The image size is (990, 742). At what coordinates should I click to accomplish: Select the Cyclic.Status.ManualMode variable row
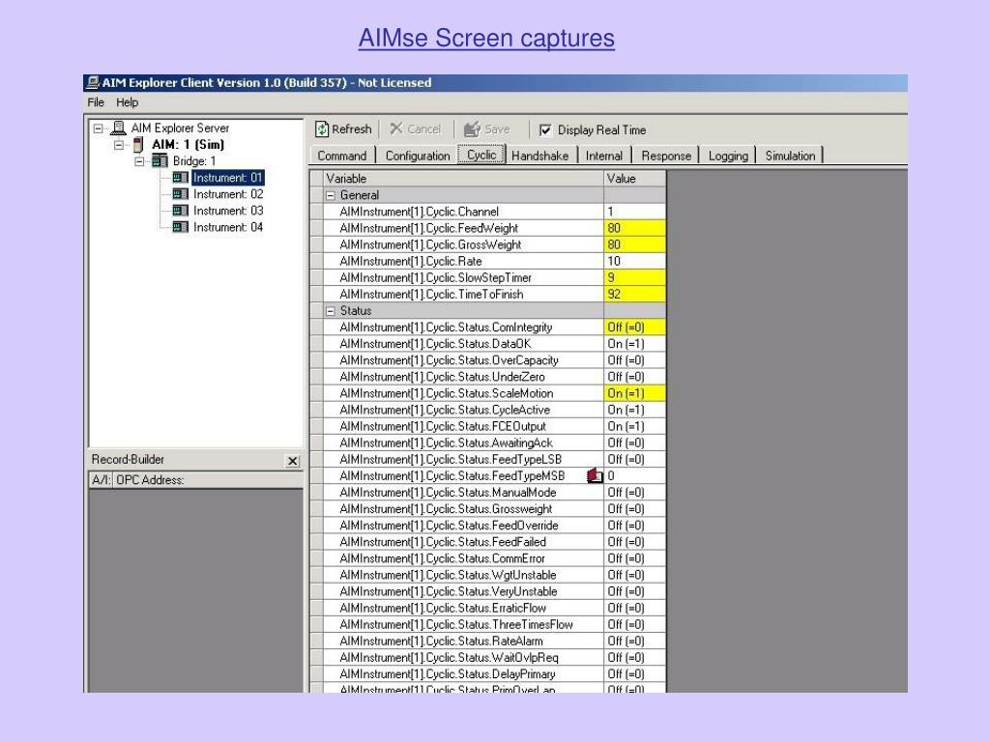coord(487,492)
